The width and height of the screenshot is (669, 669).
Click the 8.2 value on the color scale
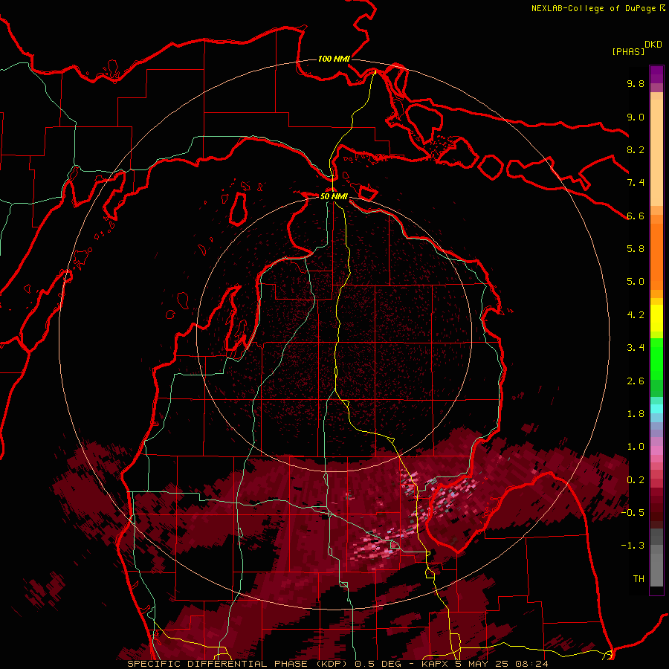point(636,149)
